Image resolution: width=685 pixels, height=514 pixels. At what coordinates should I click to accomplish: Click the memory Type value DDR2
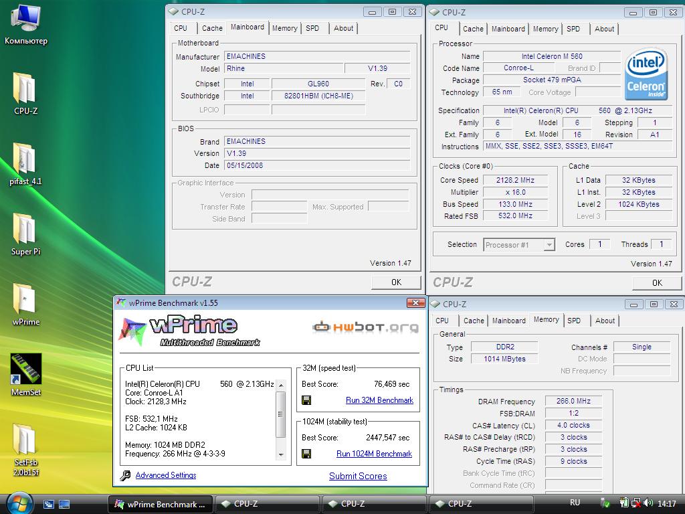pos(504,347)
